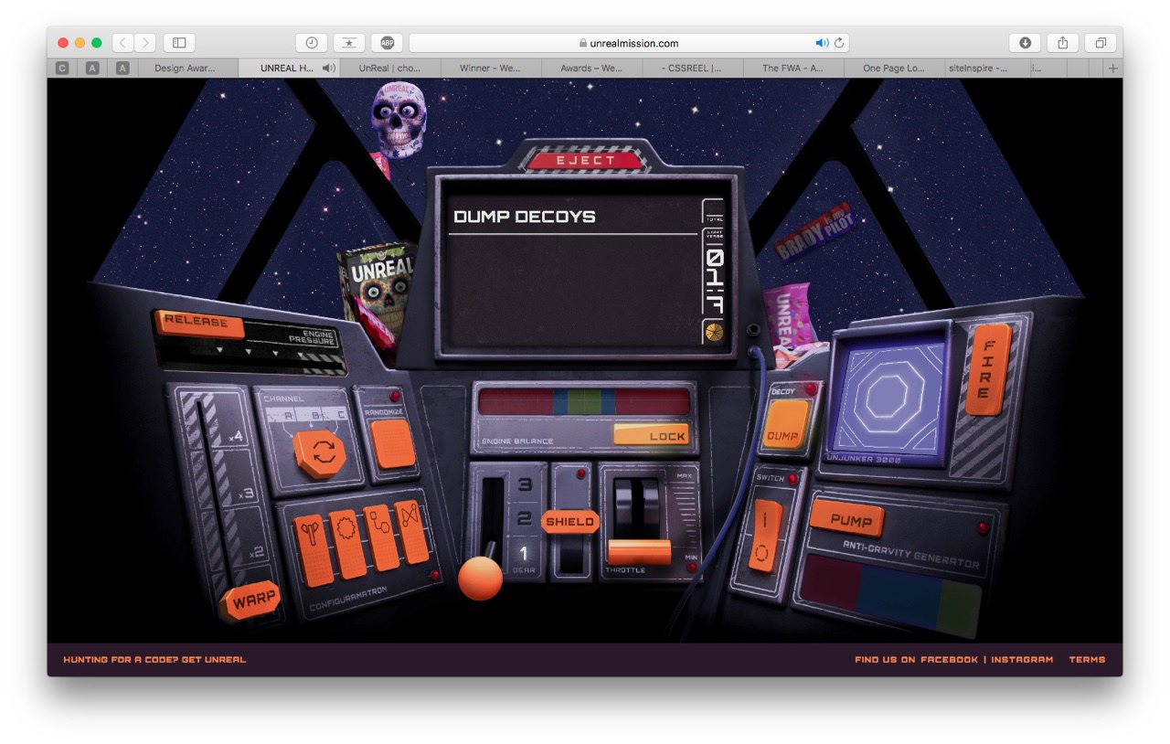Image resolution: width=1170 pixels, height=744 pixels.
Task: Click the engine balance LOCK button
Action: pos(651,435)
